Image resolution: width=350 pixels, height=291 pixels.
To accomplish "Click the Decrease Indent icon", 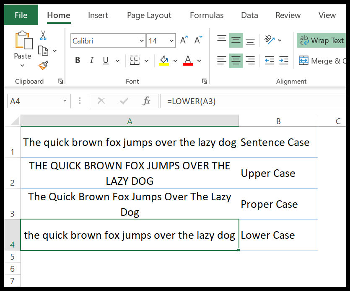I will pyautogui.click(x=270, y=60).
